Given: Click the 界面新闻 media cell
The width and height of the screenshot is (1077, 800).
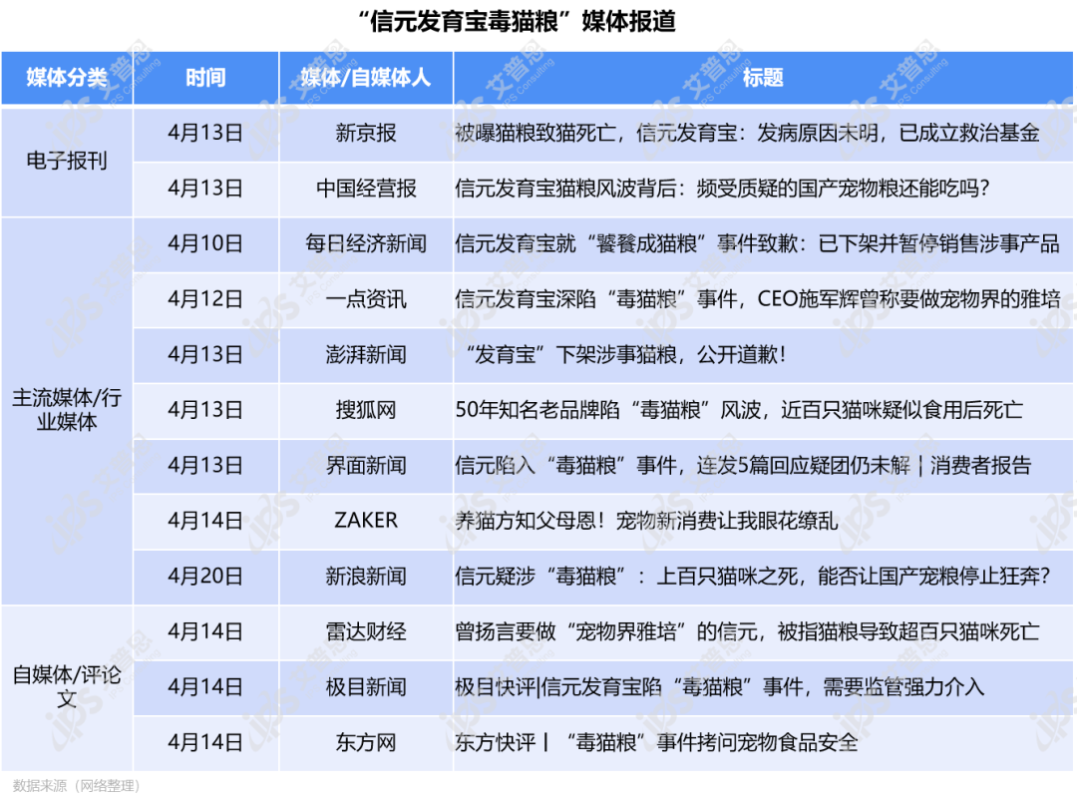Looking at the screenshot, I should [x=365, y=465].
